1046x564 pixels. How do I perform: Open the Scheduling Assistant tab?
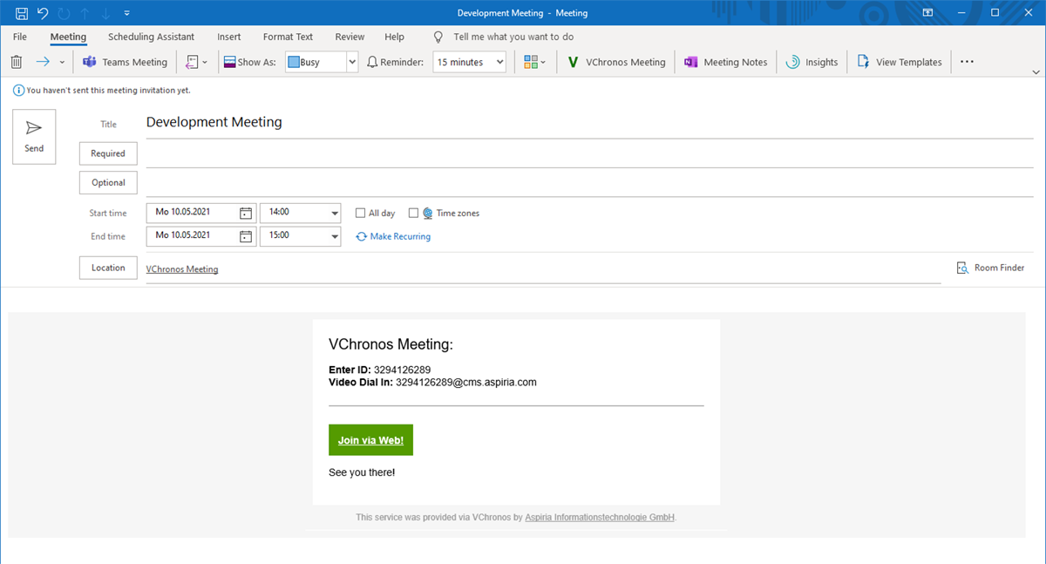point(152,37)
